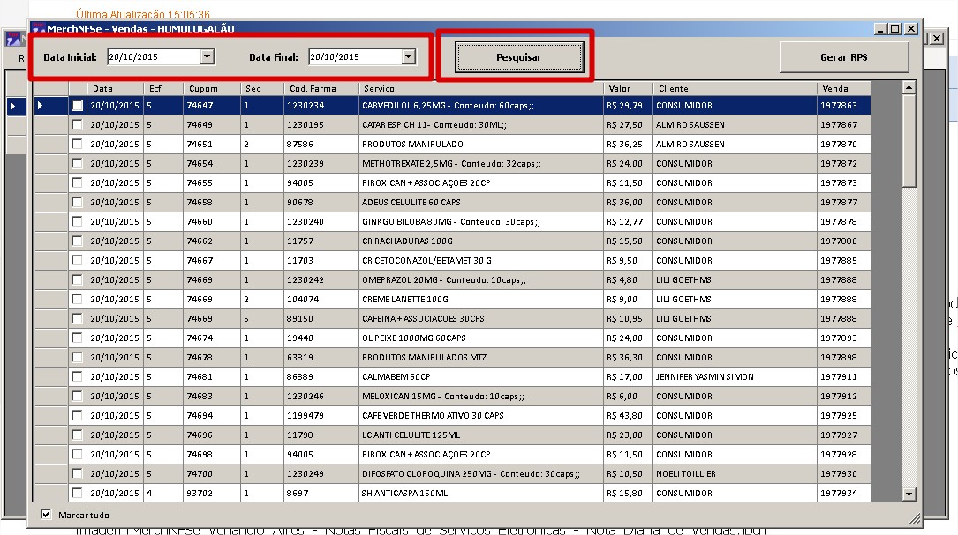
Task: Toggle the Marcar tudo checkbox
Action: 46,514
